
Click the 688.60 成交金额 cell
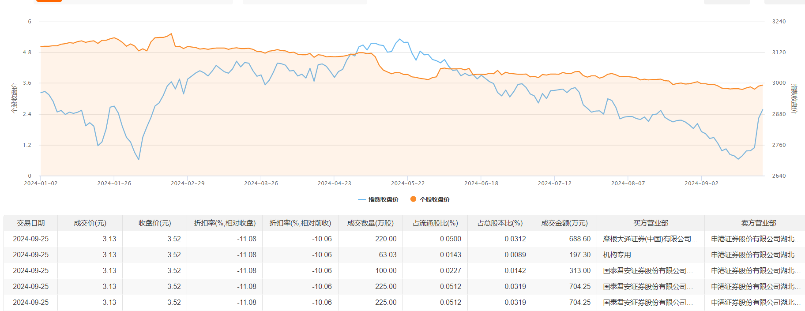[579, 239]
